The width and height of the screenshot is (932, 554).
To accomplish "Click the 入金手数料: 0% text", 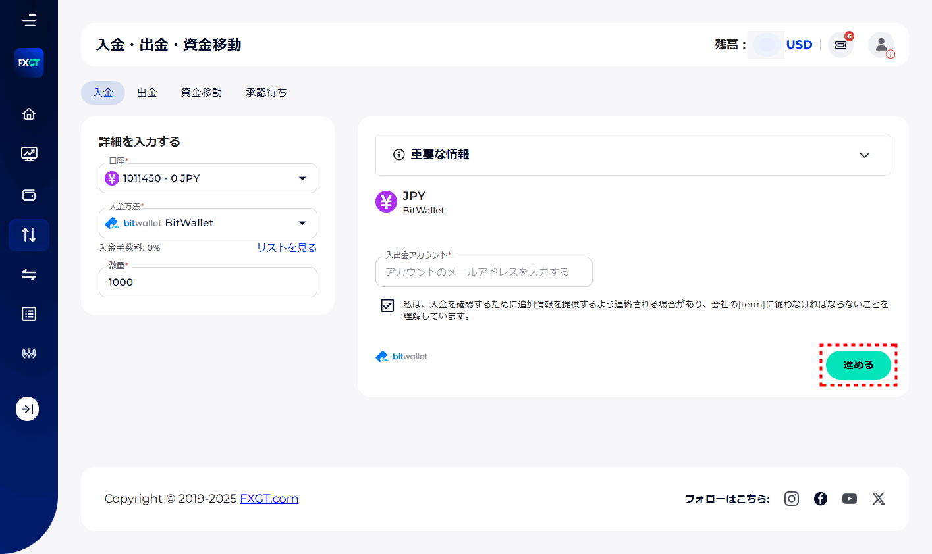I will pos(130,248).
